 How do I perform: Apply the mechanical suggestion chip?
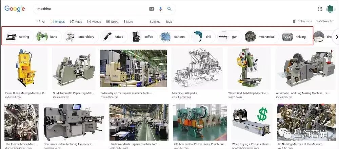pyautogui.click(x=261, y=36)
